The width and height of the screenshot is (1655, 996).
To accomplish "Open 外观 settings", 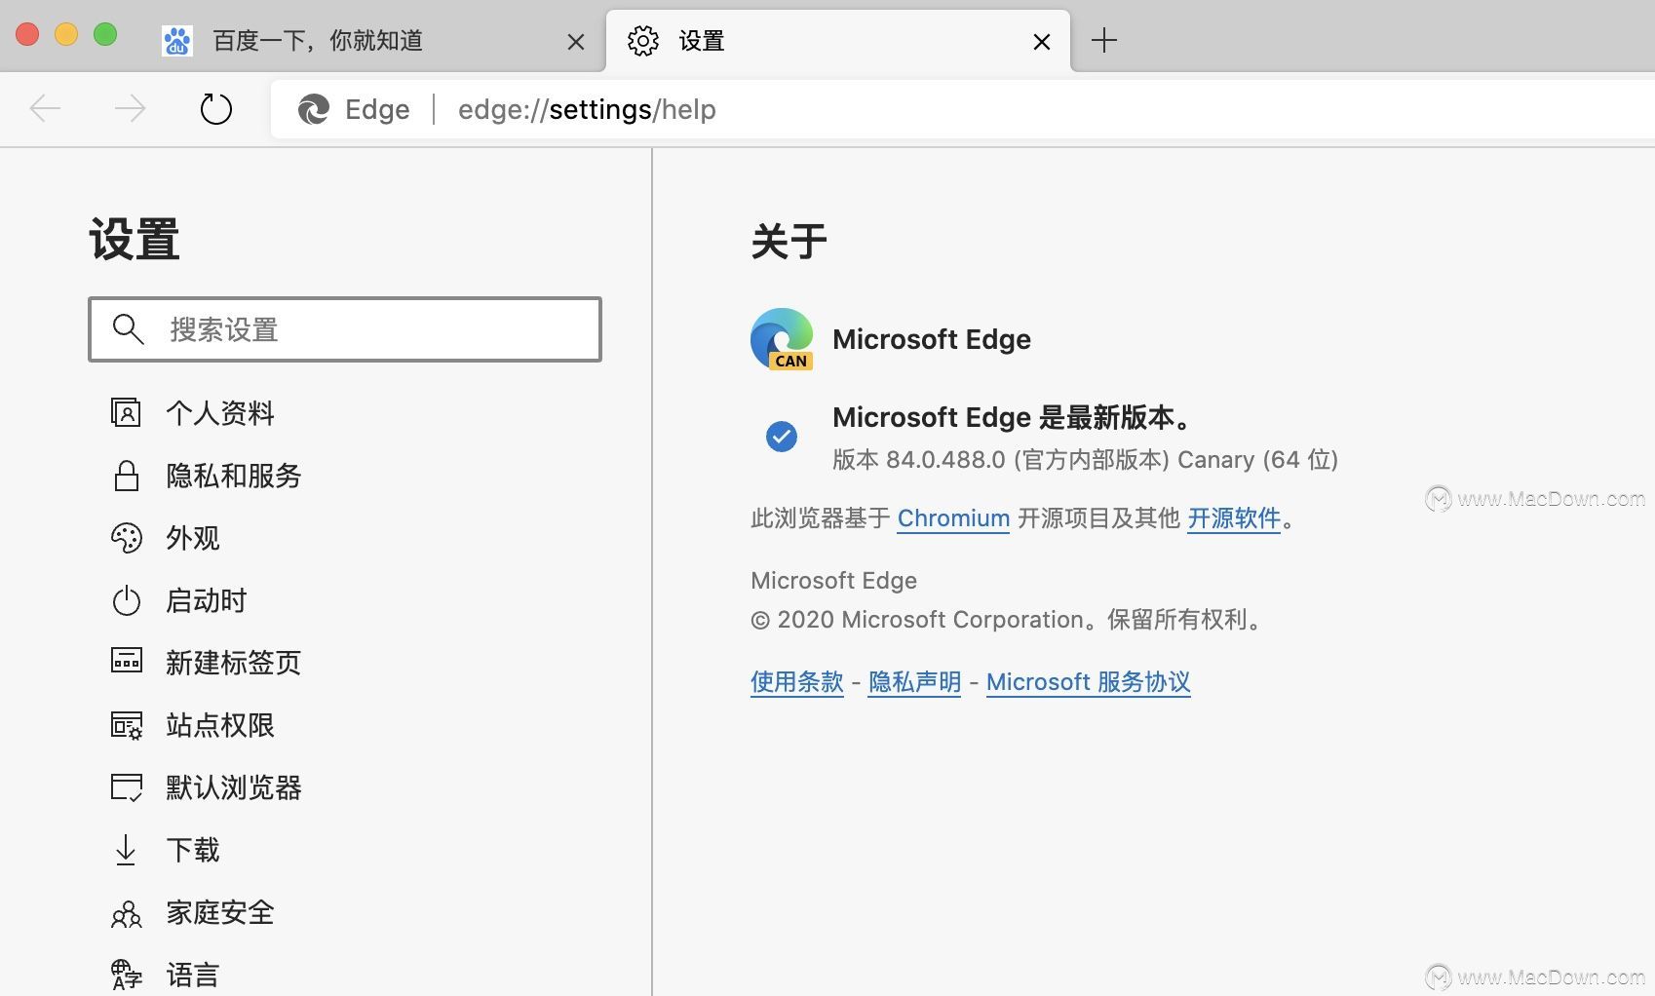I will (193, 538).
